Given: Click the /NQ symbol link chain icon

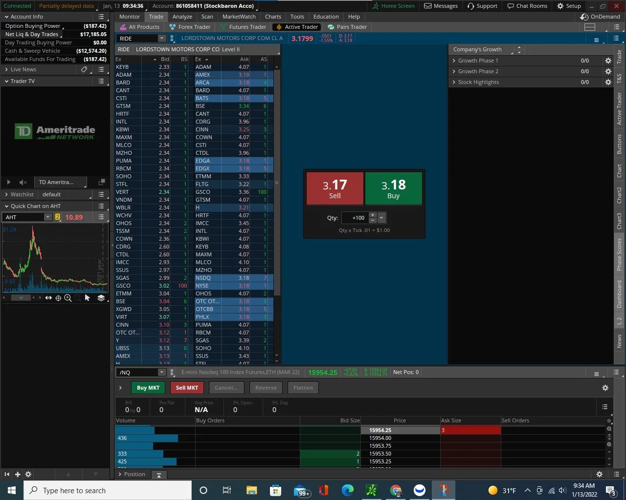Looking at the screenshot, I should [172, 372].
